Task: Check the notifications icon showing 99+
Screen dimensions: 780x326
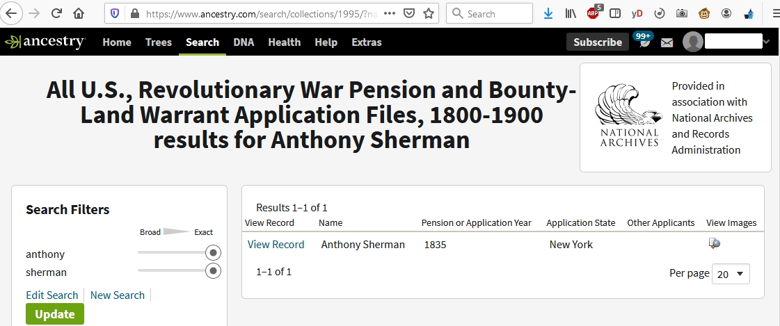Action: (x=643, y=40)
